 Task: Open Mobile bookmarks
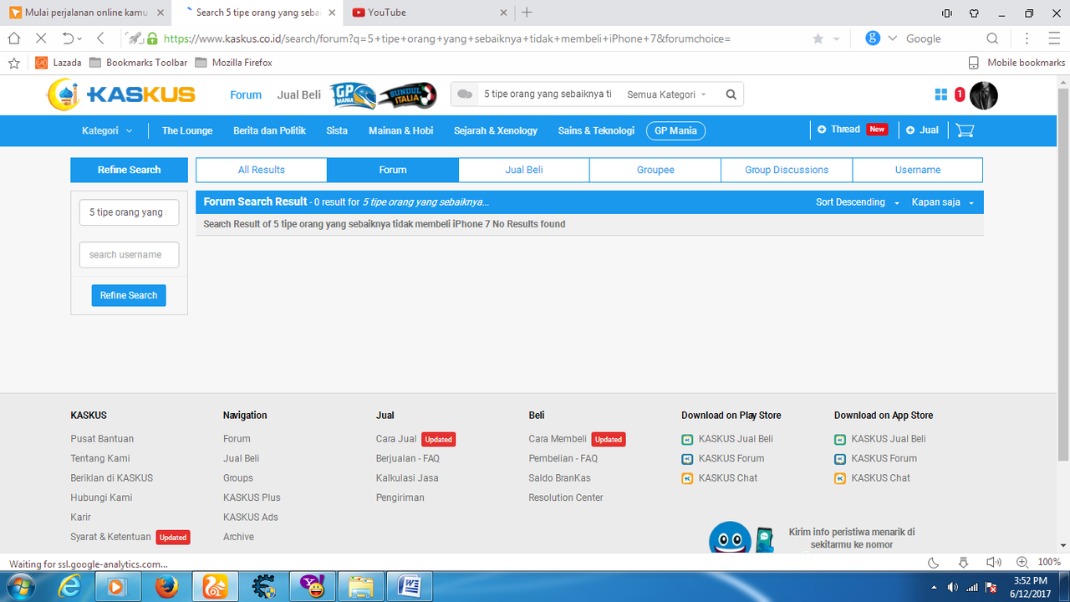pos(1016,63)
